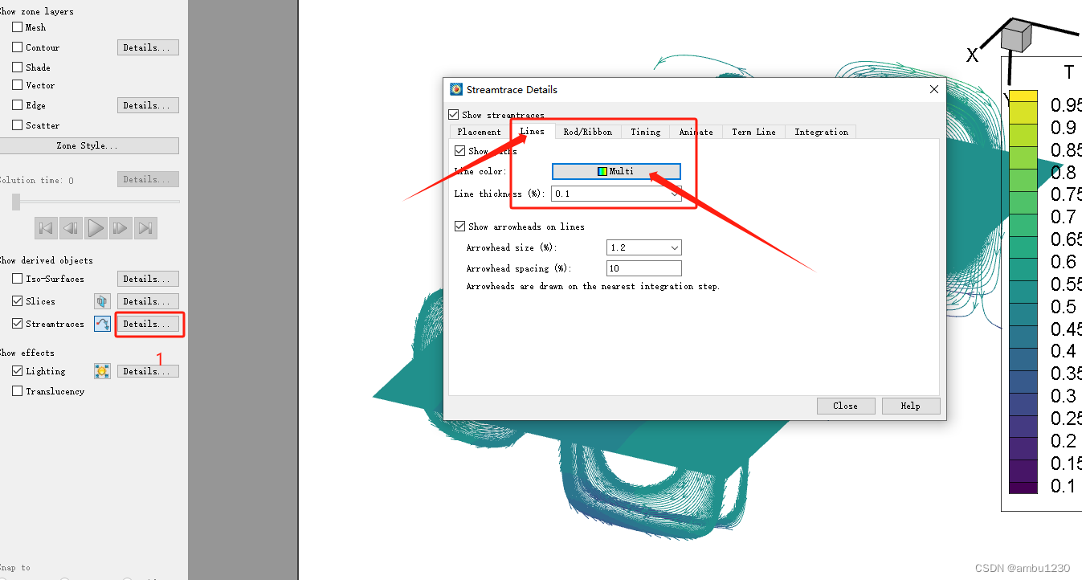Open Edge Details button
This screenshot has height=580, width=1082.
tap(148, 105)
